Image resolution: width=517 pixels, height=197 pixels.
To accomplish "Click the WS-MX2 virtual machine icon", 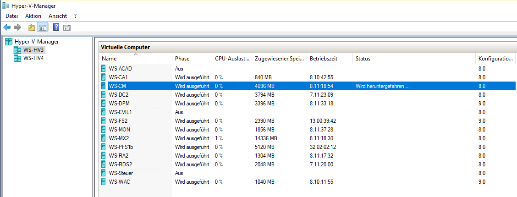I will (104, 138).
